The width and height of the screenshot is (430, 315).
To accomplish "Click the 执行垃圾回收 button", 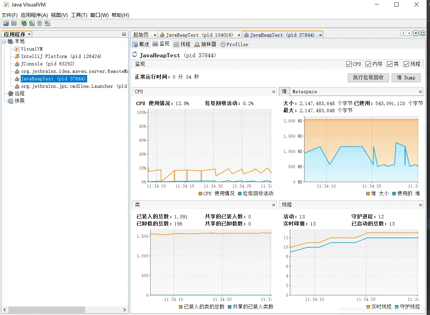I will [x=368, y=78].
